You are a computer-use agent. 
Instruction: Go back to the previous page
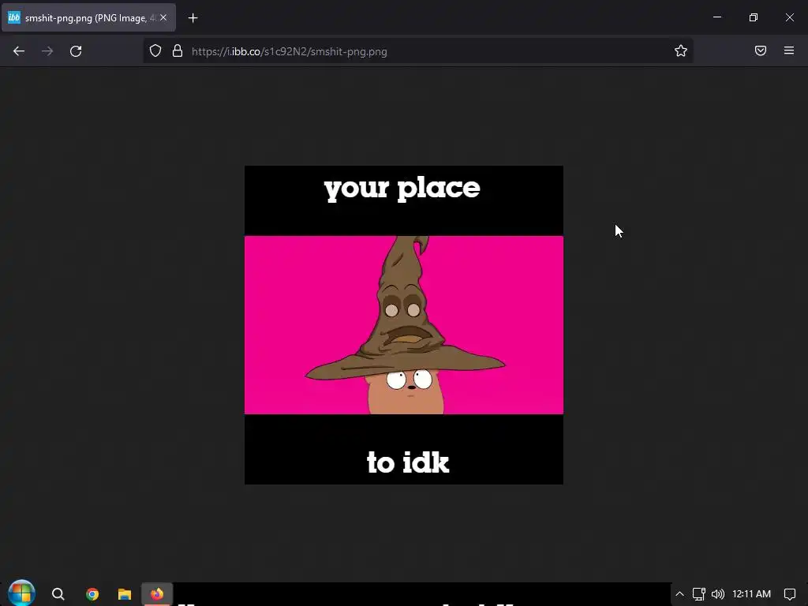(x=19, y=51)
